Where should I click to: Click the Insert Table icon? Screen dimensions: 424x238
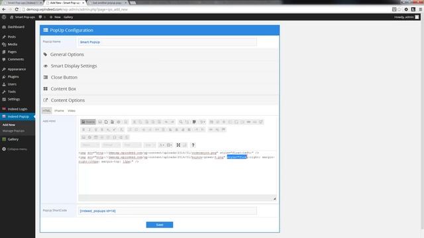(x=95, y=137)
